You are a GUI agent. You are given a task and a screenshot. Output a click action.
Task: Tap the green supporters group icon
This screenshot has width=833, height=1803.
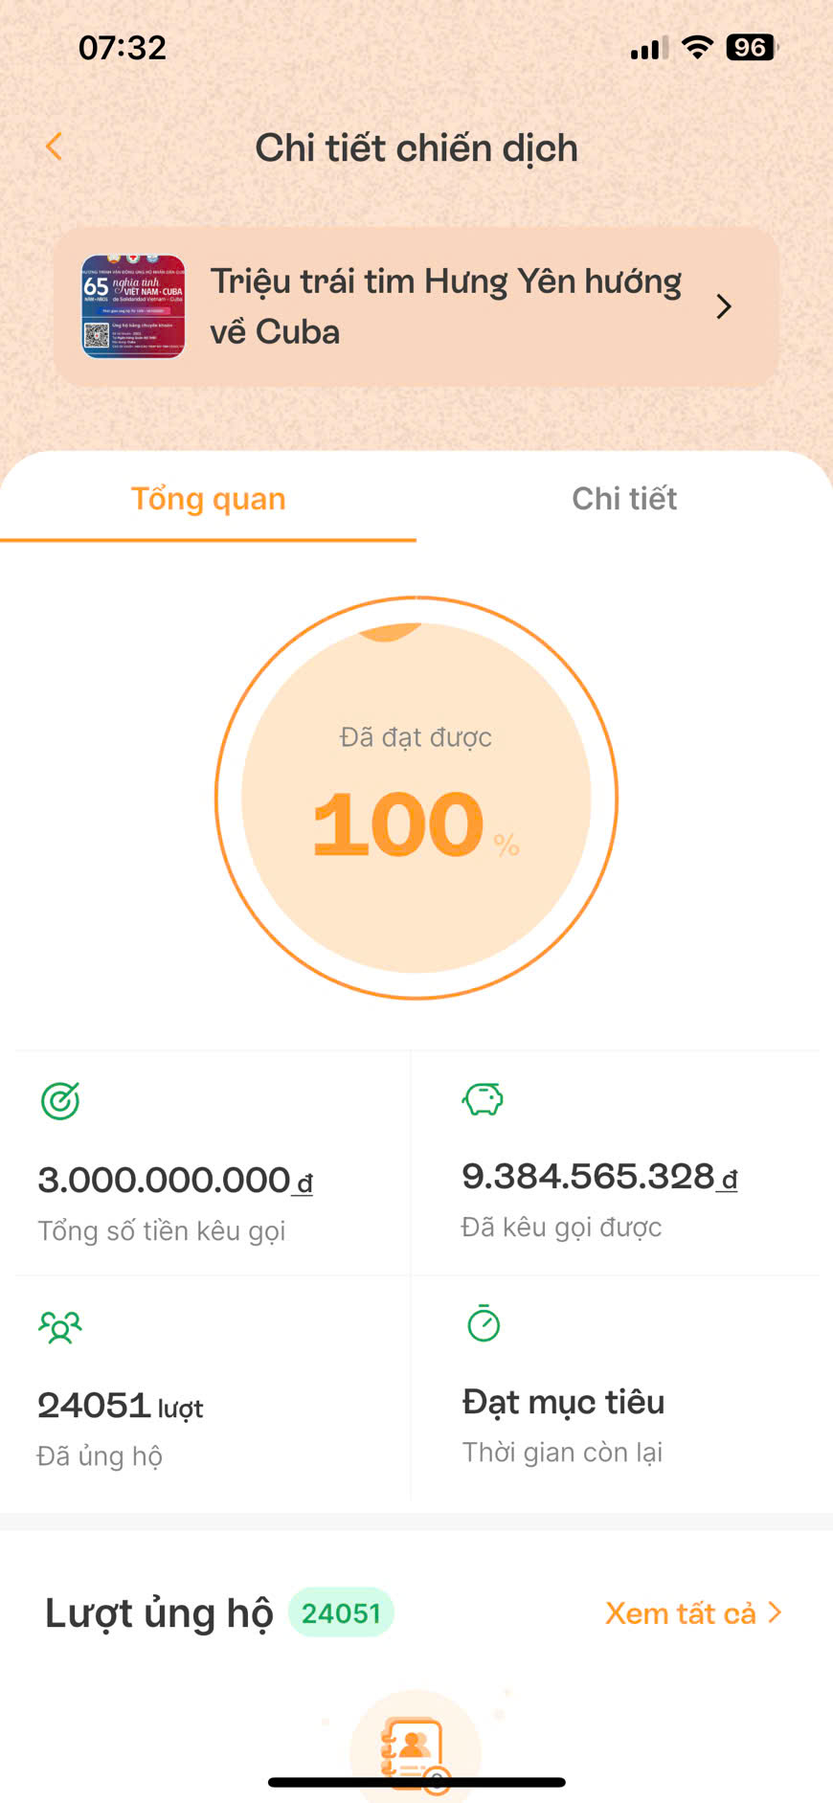click(60, 1327)
